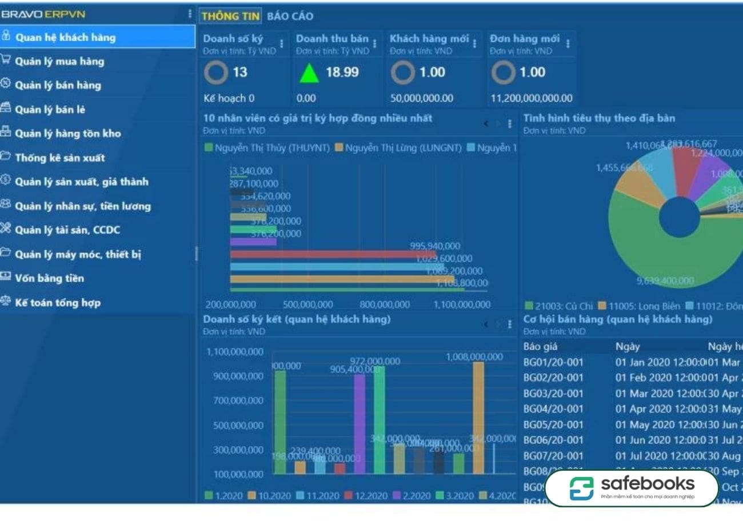The width and height of the screenshot is (743, 521).
Task: Click donut indicator on Đơn hàng mới card
Action: point(503,73)
